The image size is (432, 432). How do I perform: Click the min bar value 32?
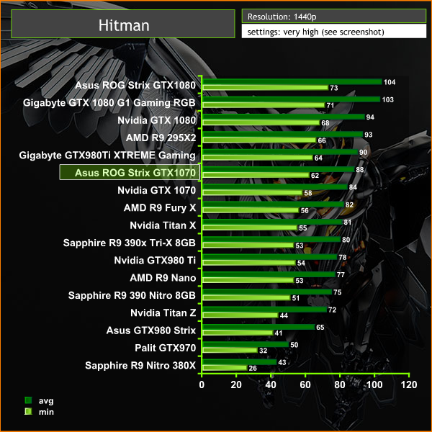click(263, 351)
